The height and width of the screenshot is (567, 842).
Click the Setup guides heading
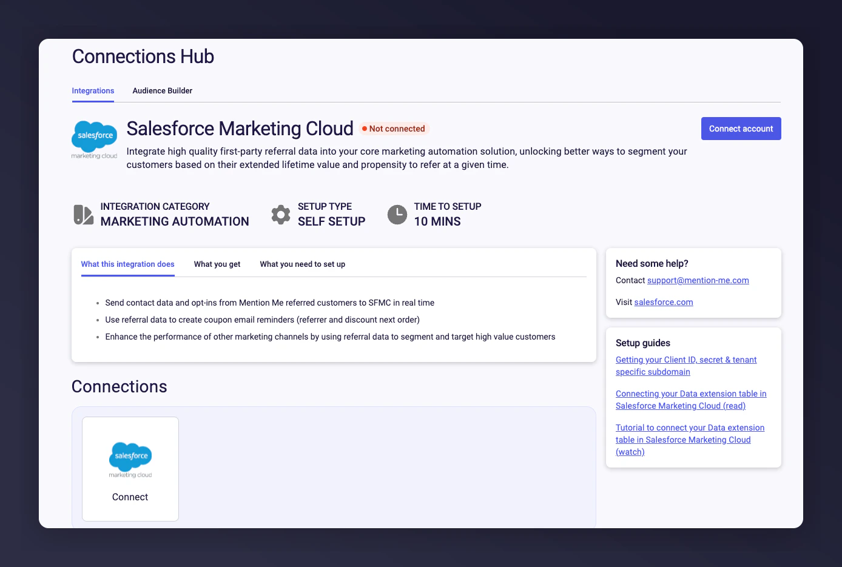coord(643,343)
